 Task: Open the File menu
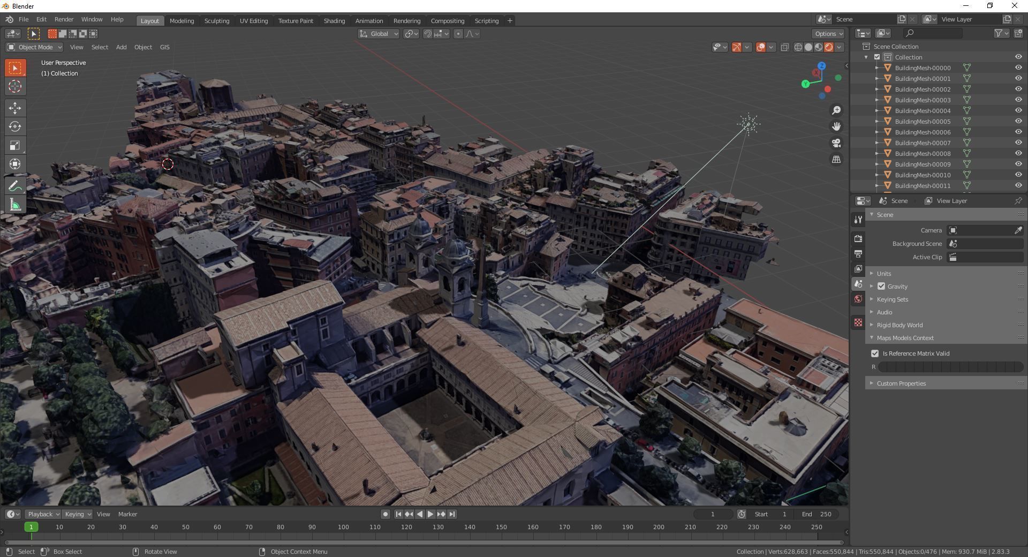pos(24,19)
